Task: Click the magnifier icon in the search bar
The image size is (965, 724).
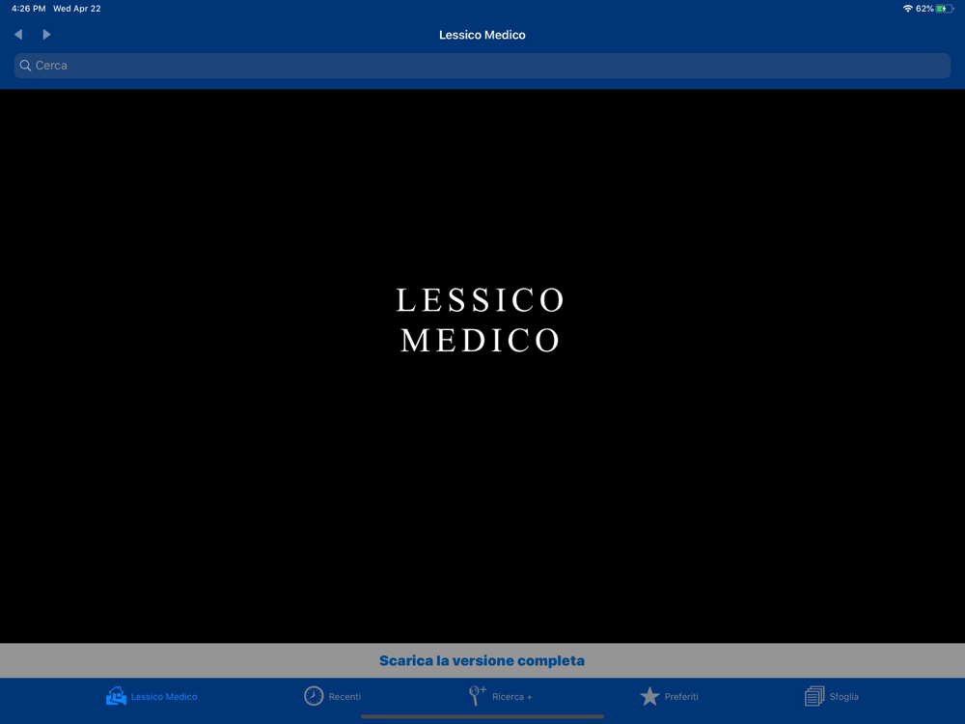Action: pyautogui.click(x=25, y=66)
